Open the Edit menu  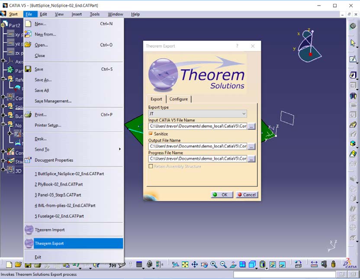tap(43, 14)
